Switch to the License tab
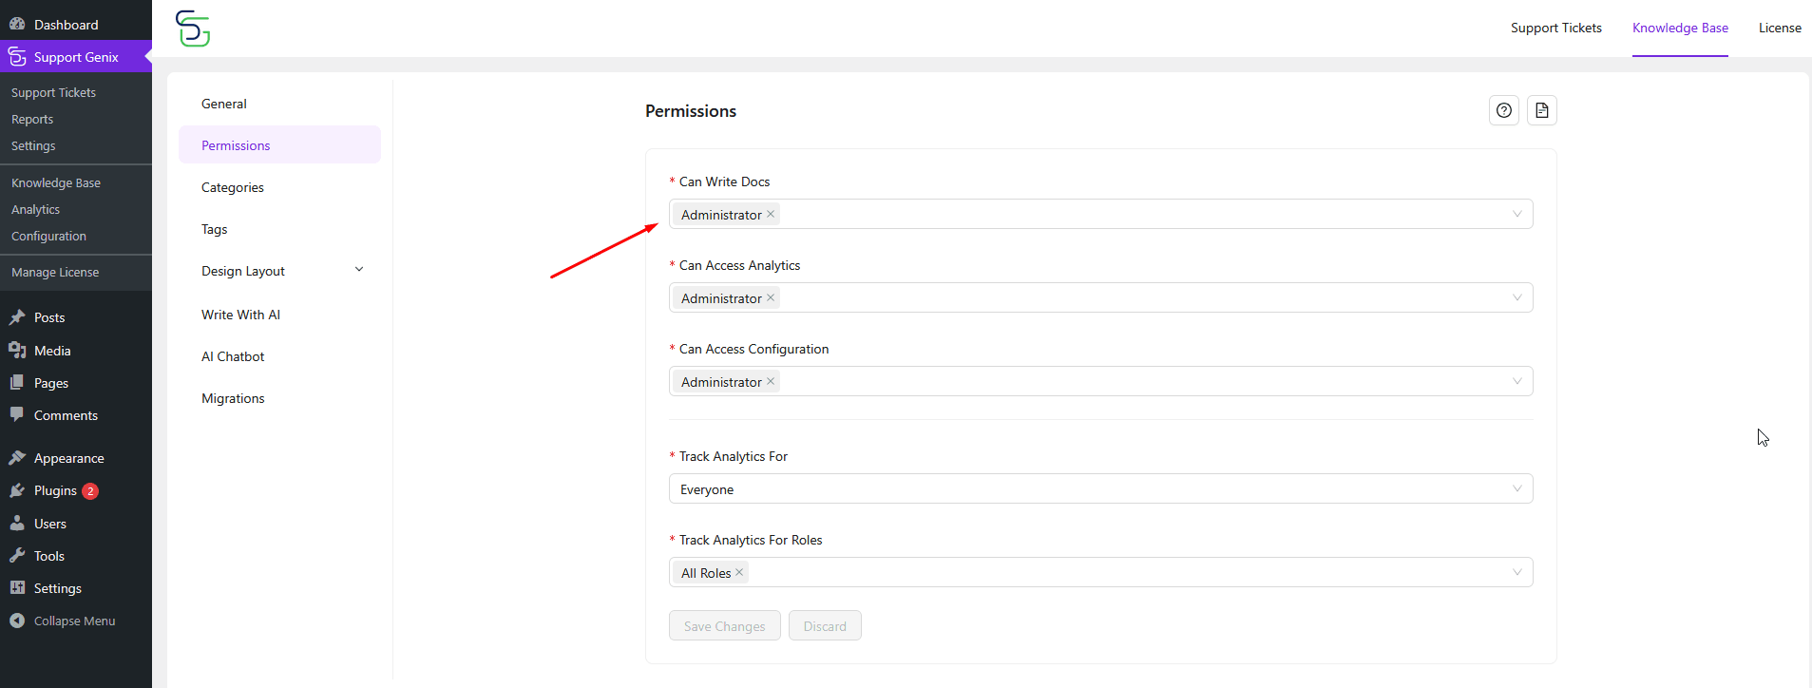 pyautogui.click(x=1780, y=28)
